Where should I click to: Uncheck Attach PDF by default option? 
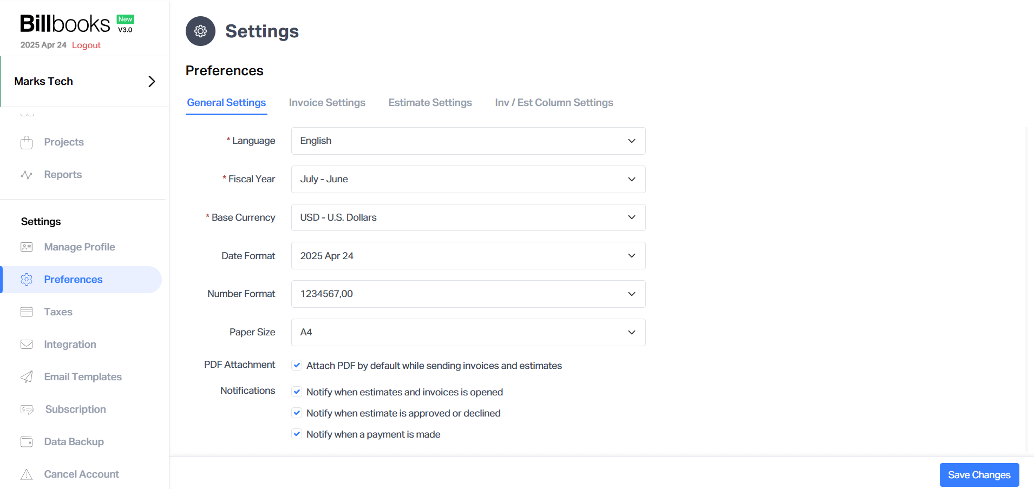pos(297,365)
